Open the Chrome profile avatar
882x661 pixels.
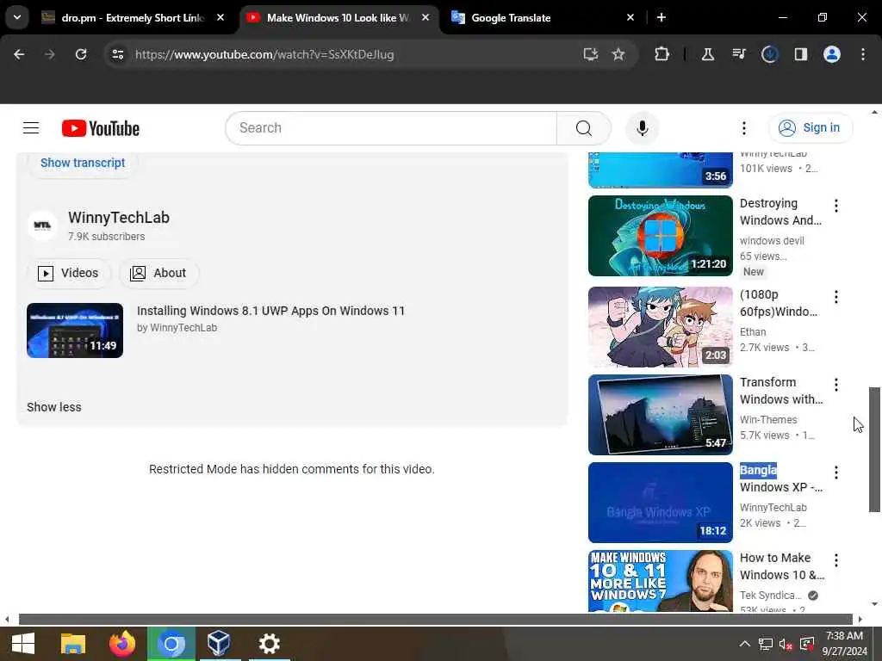(x=831, y=54)
